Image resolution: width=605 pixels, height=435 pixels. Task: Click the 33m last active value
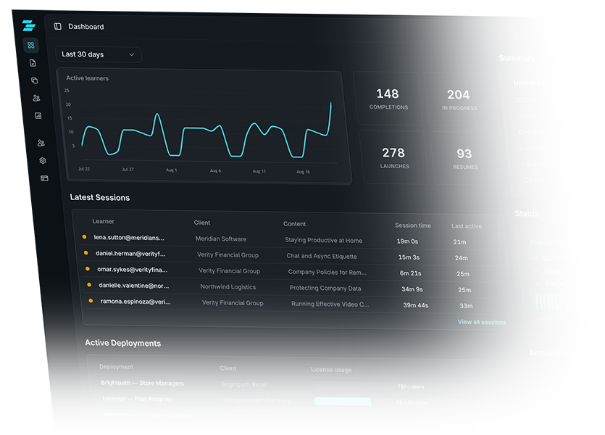click(466, 306)
